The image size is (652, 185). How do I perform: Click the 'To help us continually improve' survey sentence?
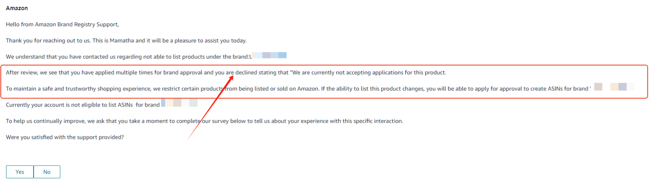coord(204,121)
